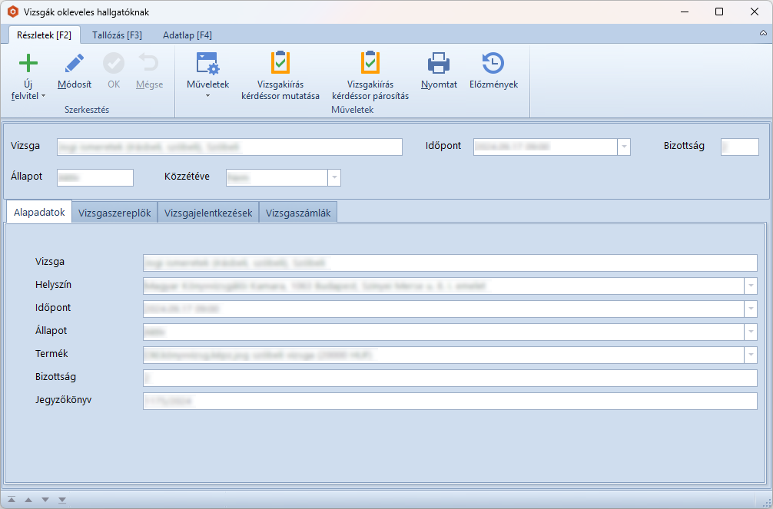
Task: Open Előzmények history clock icon
Action: (x=493, y=64)
